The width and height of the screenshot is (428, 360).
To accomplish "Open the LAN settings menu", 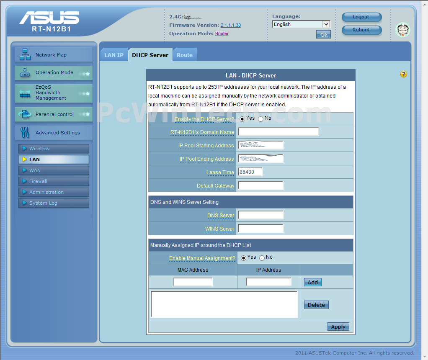I will click(x=54, y=159).
